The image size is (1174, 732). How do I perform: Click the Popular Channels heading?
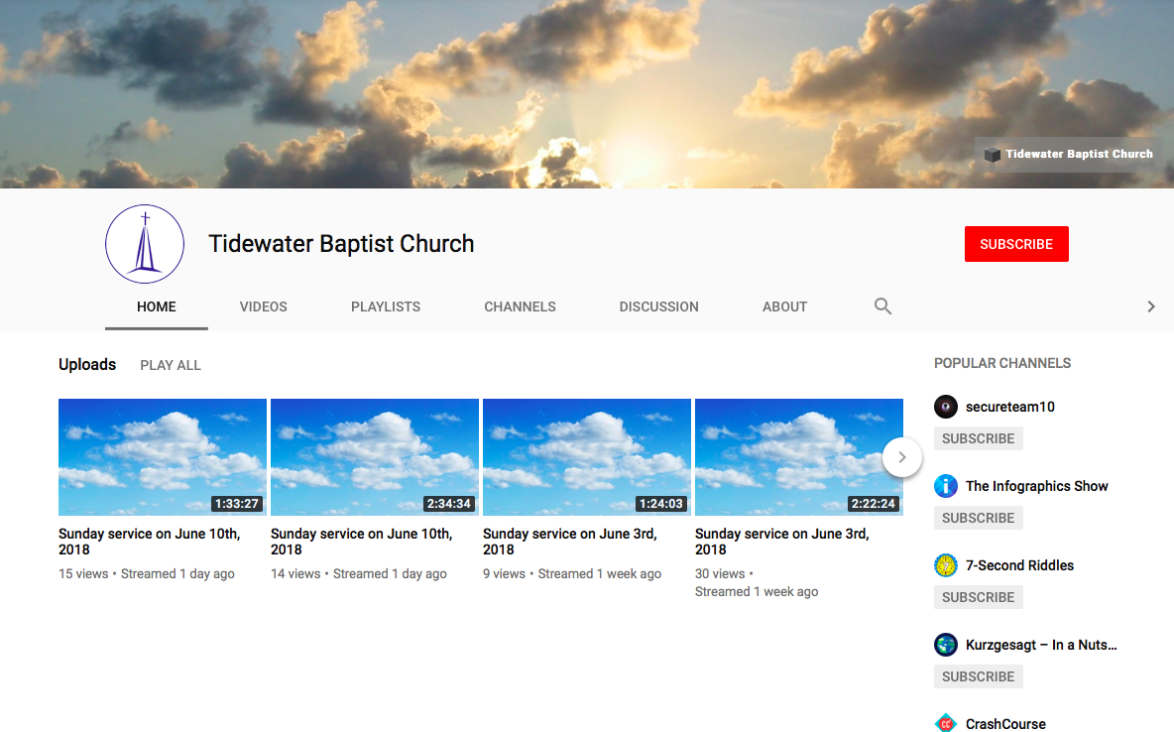[1001, 363]
